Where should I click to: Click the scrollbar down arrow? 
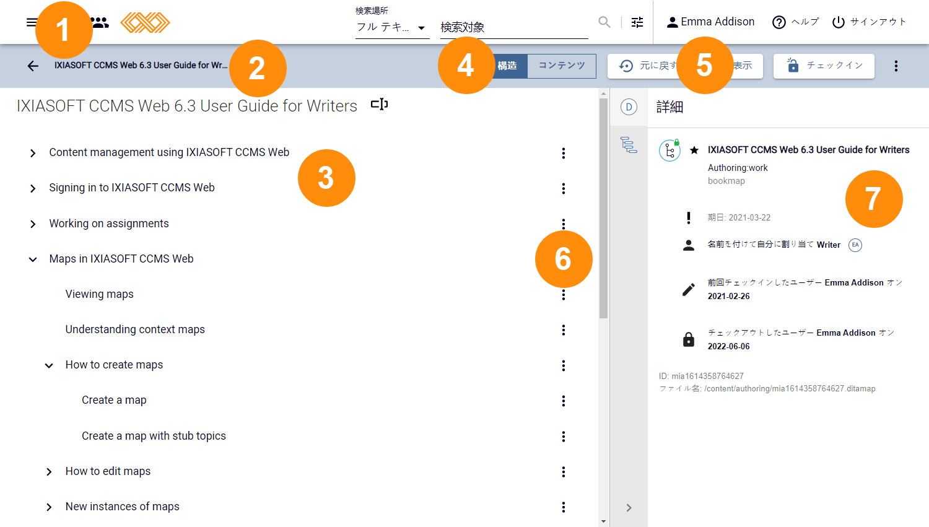tap(604, 521)
